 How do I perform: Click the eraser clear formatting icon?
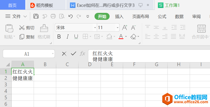point(133,37)
